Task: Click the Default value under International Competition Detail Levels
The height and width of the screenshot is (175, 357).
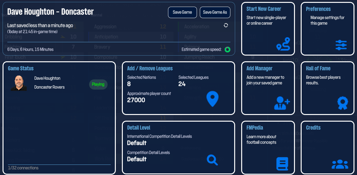Action: click(x=136, y=143)
